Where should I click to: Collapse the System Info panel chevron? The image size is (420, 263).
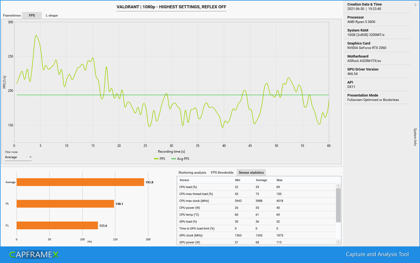click(415, 5)
